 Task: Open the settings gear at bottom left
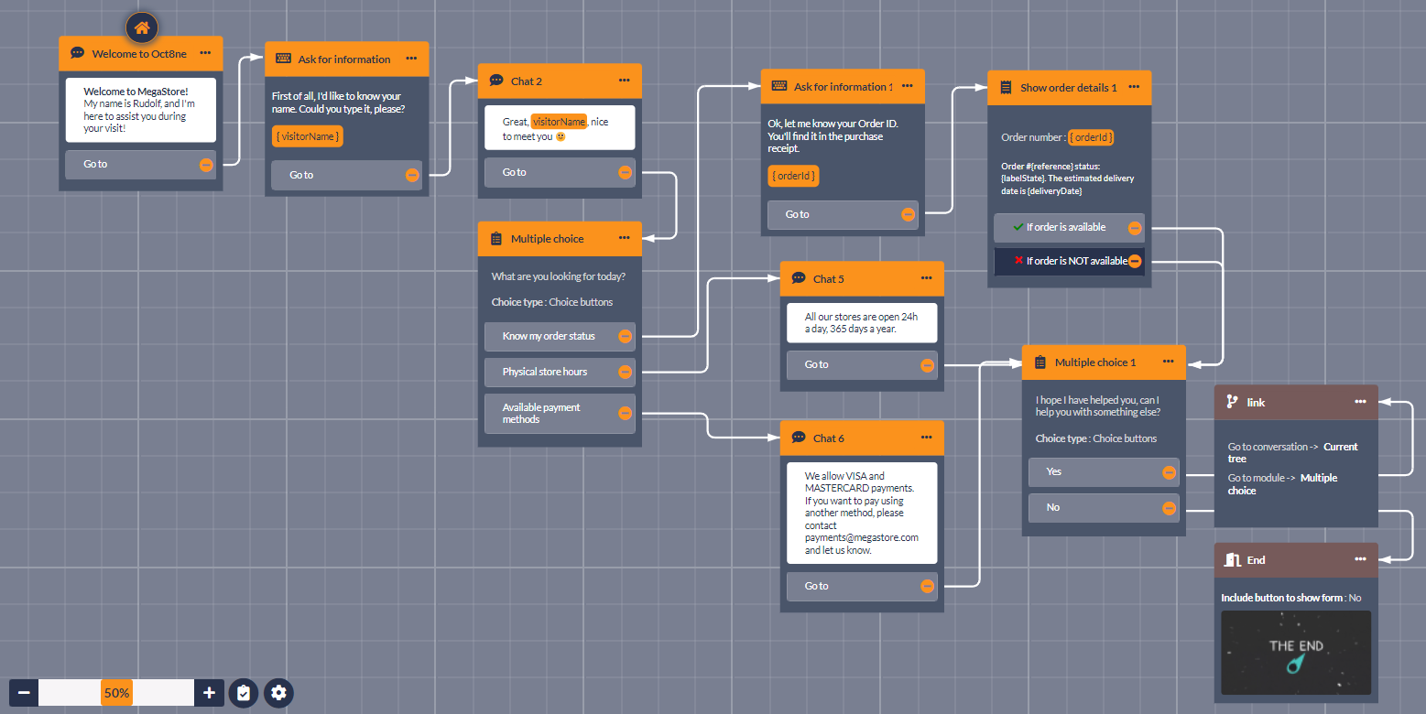click(x=279, y=693)
